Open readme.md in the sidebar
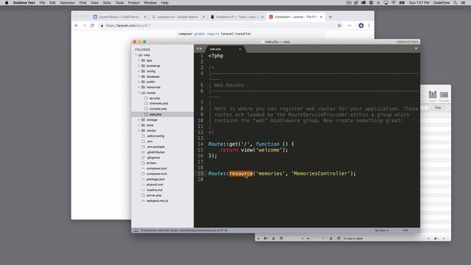Viewport: 471px width, 265px height. pyautogui.click(x=155, y=190)
